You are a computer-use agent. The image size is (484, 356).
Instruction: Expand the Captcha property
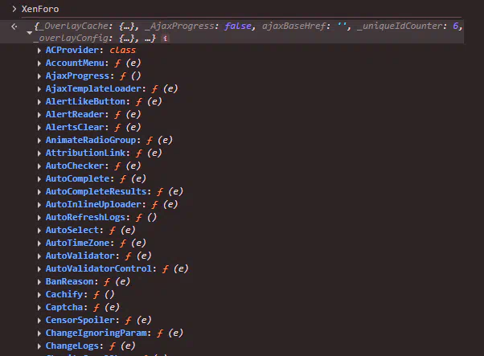pos(39,308)
